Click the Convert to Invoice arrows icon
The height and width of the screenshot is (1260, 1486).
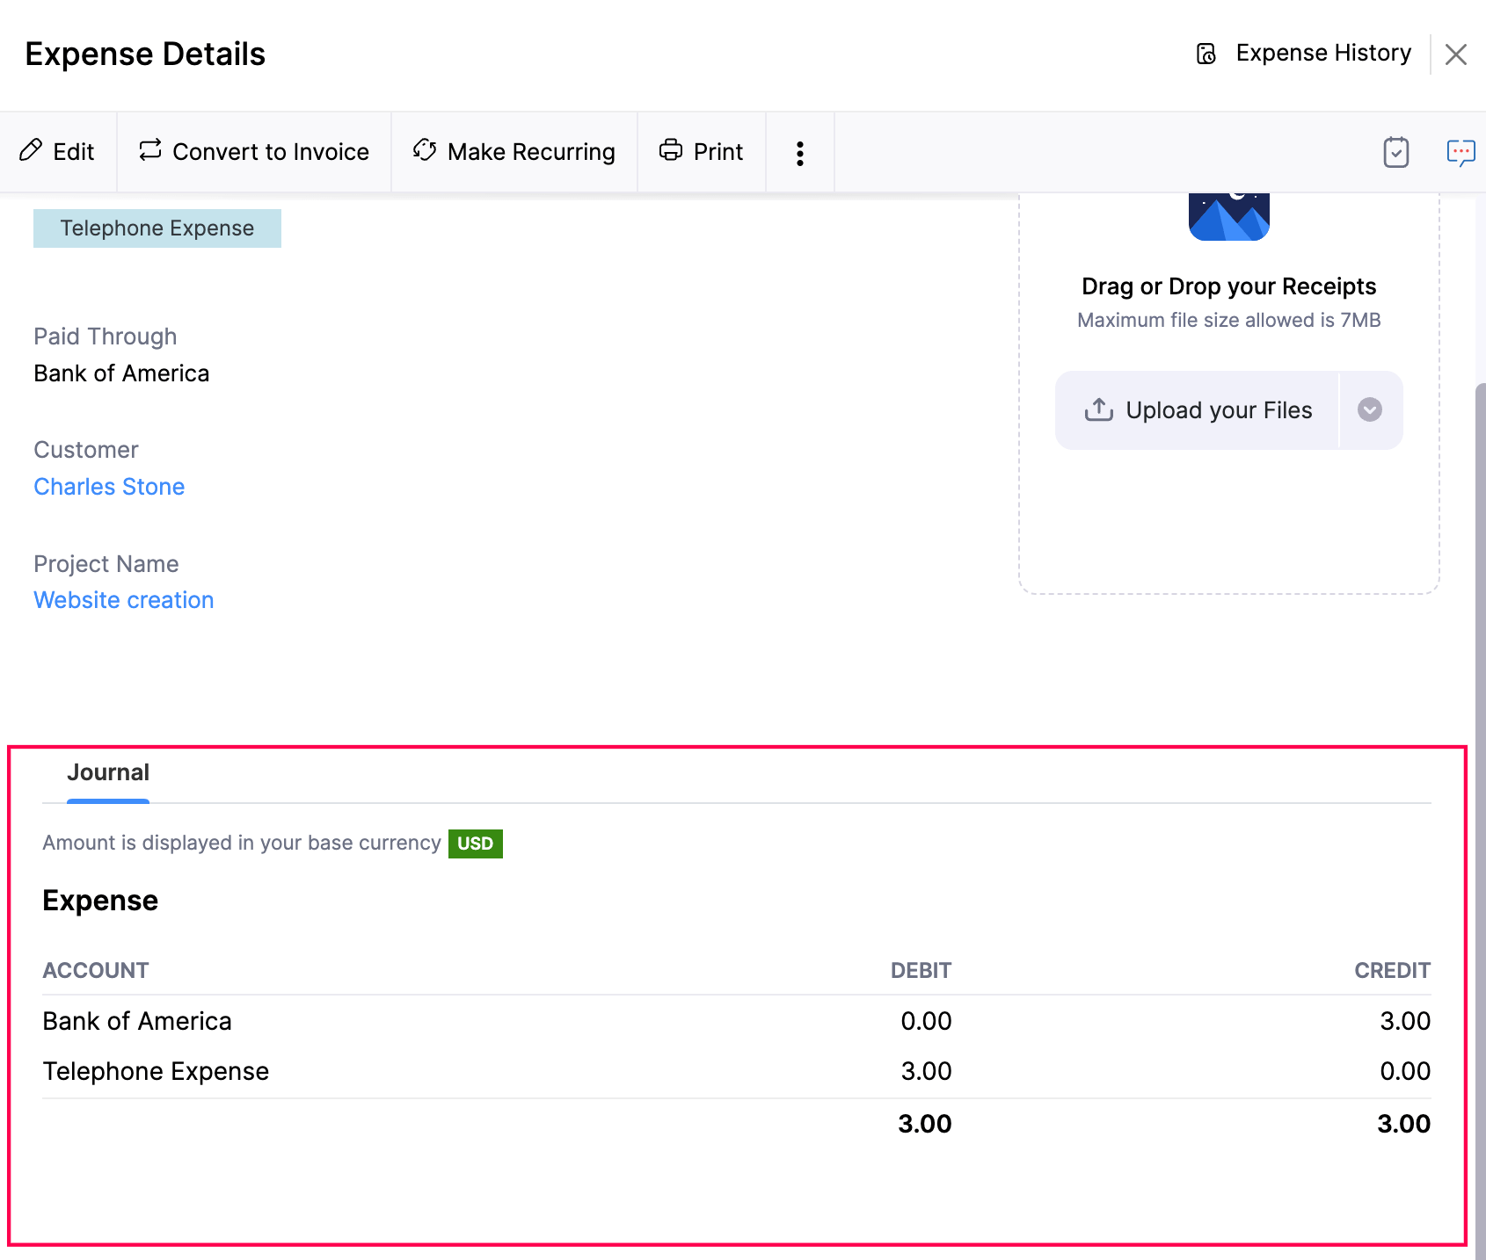[x=150, y=150]
